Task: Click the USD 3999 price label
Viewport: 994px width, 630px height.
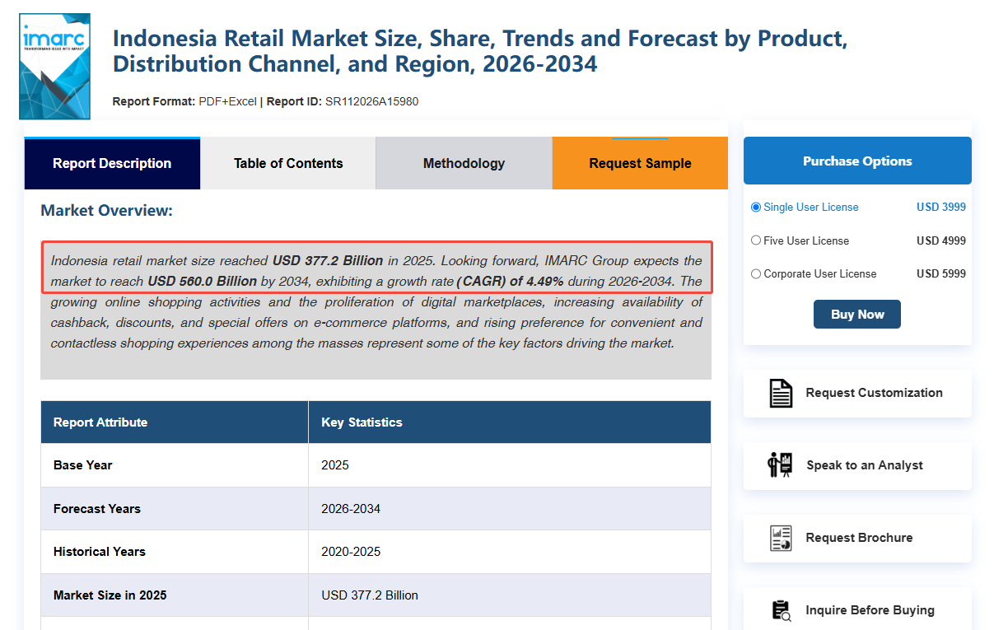Action: click(940, 208)
